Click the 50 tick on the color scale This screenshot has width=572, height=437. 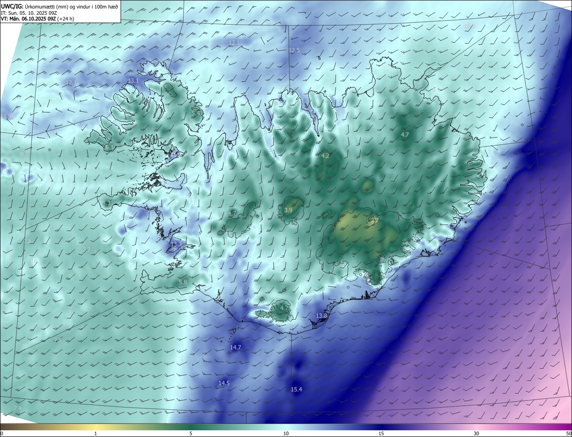point(568,434)
